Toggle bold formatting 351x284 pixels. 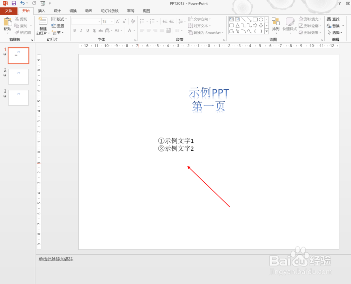[x=74, y=30]
